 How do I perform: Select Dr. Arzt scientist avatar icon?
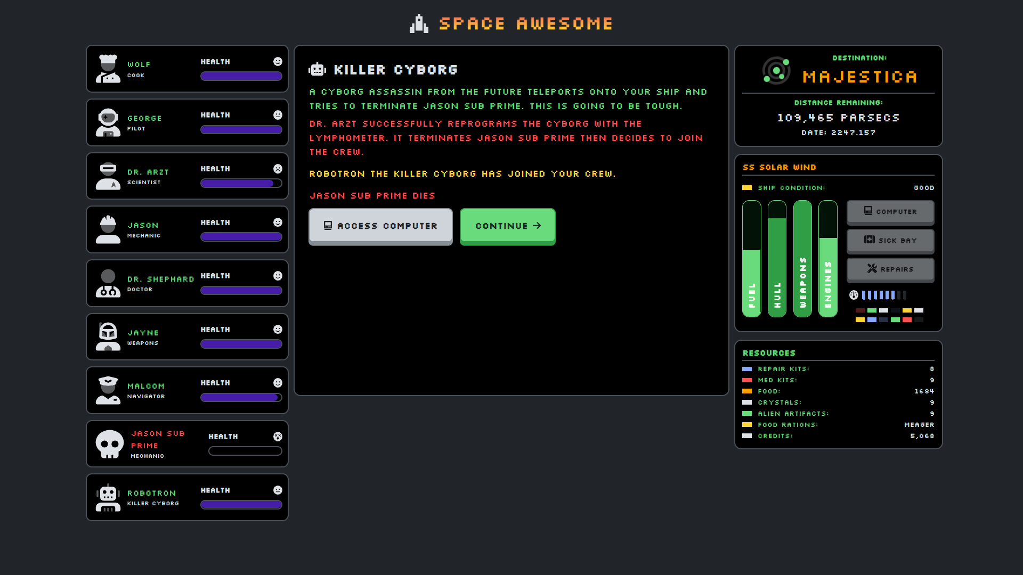coord(108,176)
